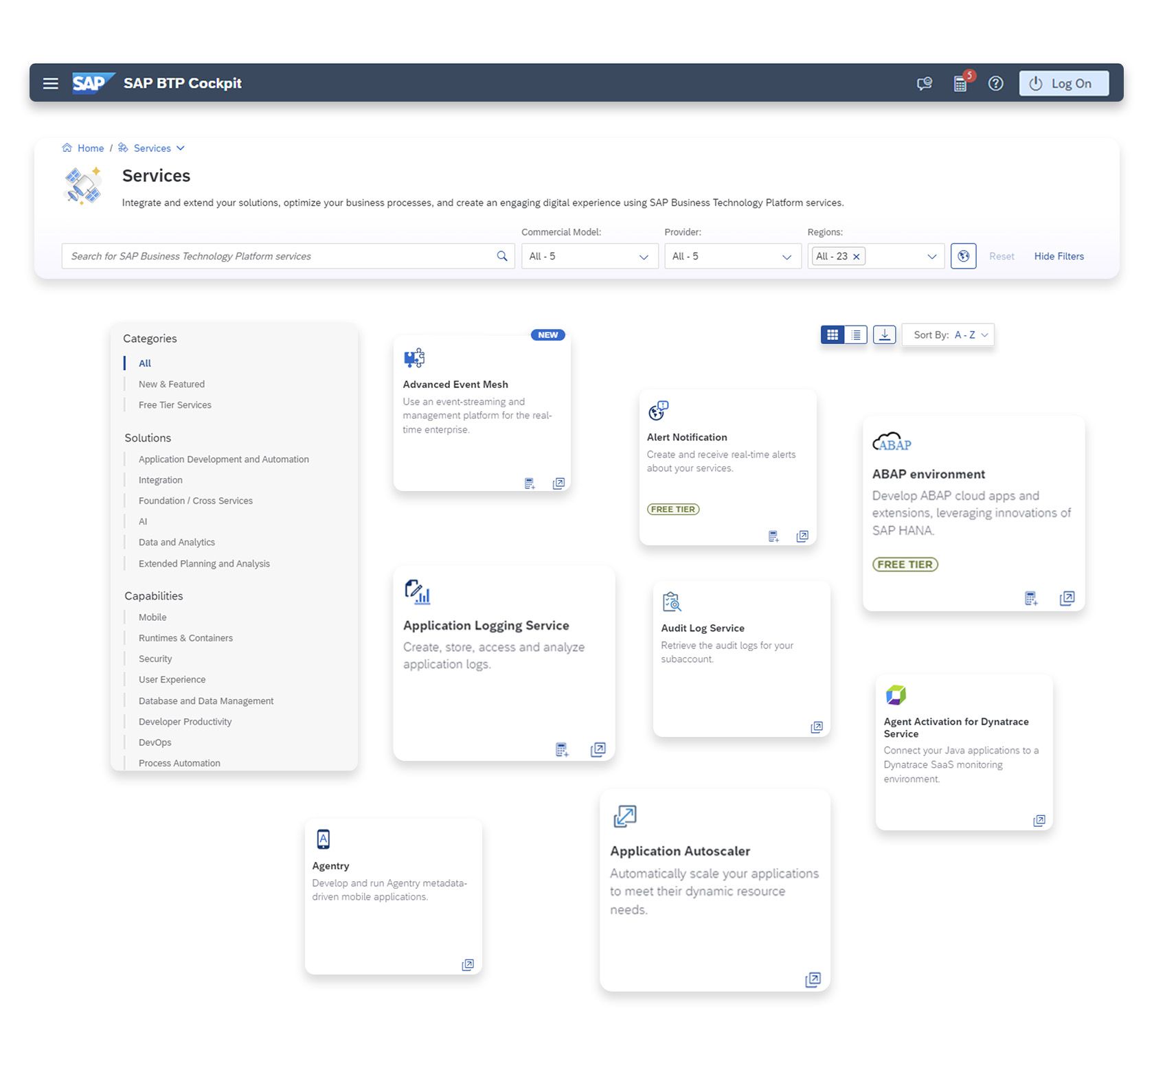This screenshot has width=1154, height=1070.
Task: Open the Commercial Model dropdown
Action: (589, 256)
